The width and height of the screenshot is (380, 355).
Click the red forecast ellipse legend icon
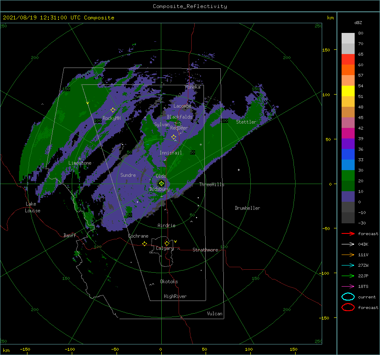(x=348, y=307)
